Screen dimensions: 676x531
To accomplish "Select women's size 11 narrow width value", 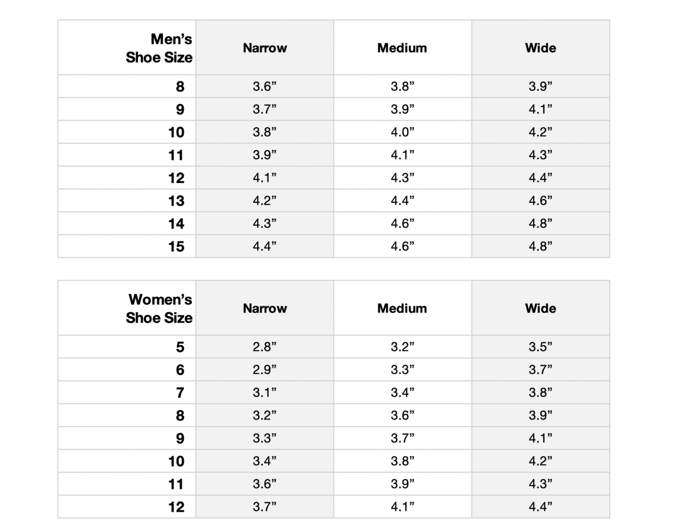I will pos(265,484).
